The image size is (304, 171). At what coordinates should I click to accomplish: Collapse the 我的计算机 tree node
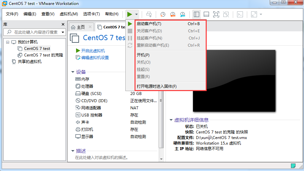(8, 42)
